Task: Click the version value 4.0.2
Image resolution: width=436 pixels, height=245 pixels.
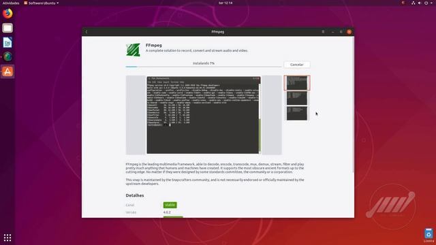Action: tap(167, 212)
